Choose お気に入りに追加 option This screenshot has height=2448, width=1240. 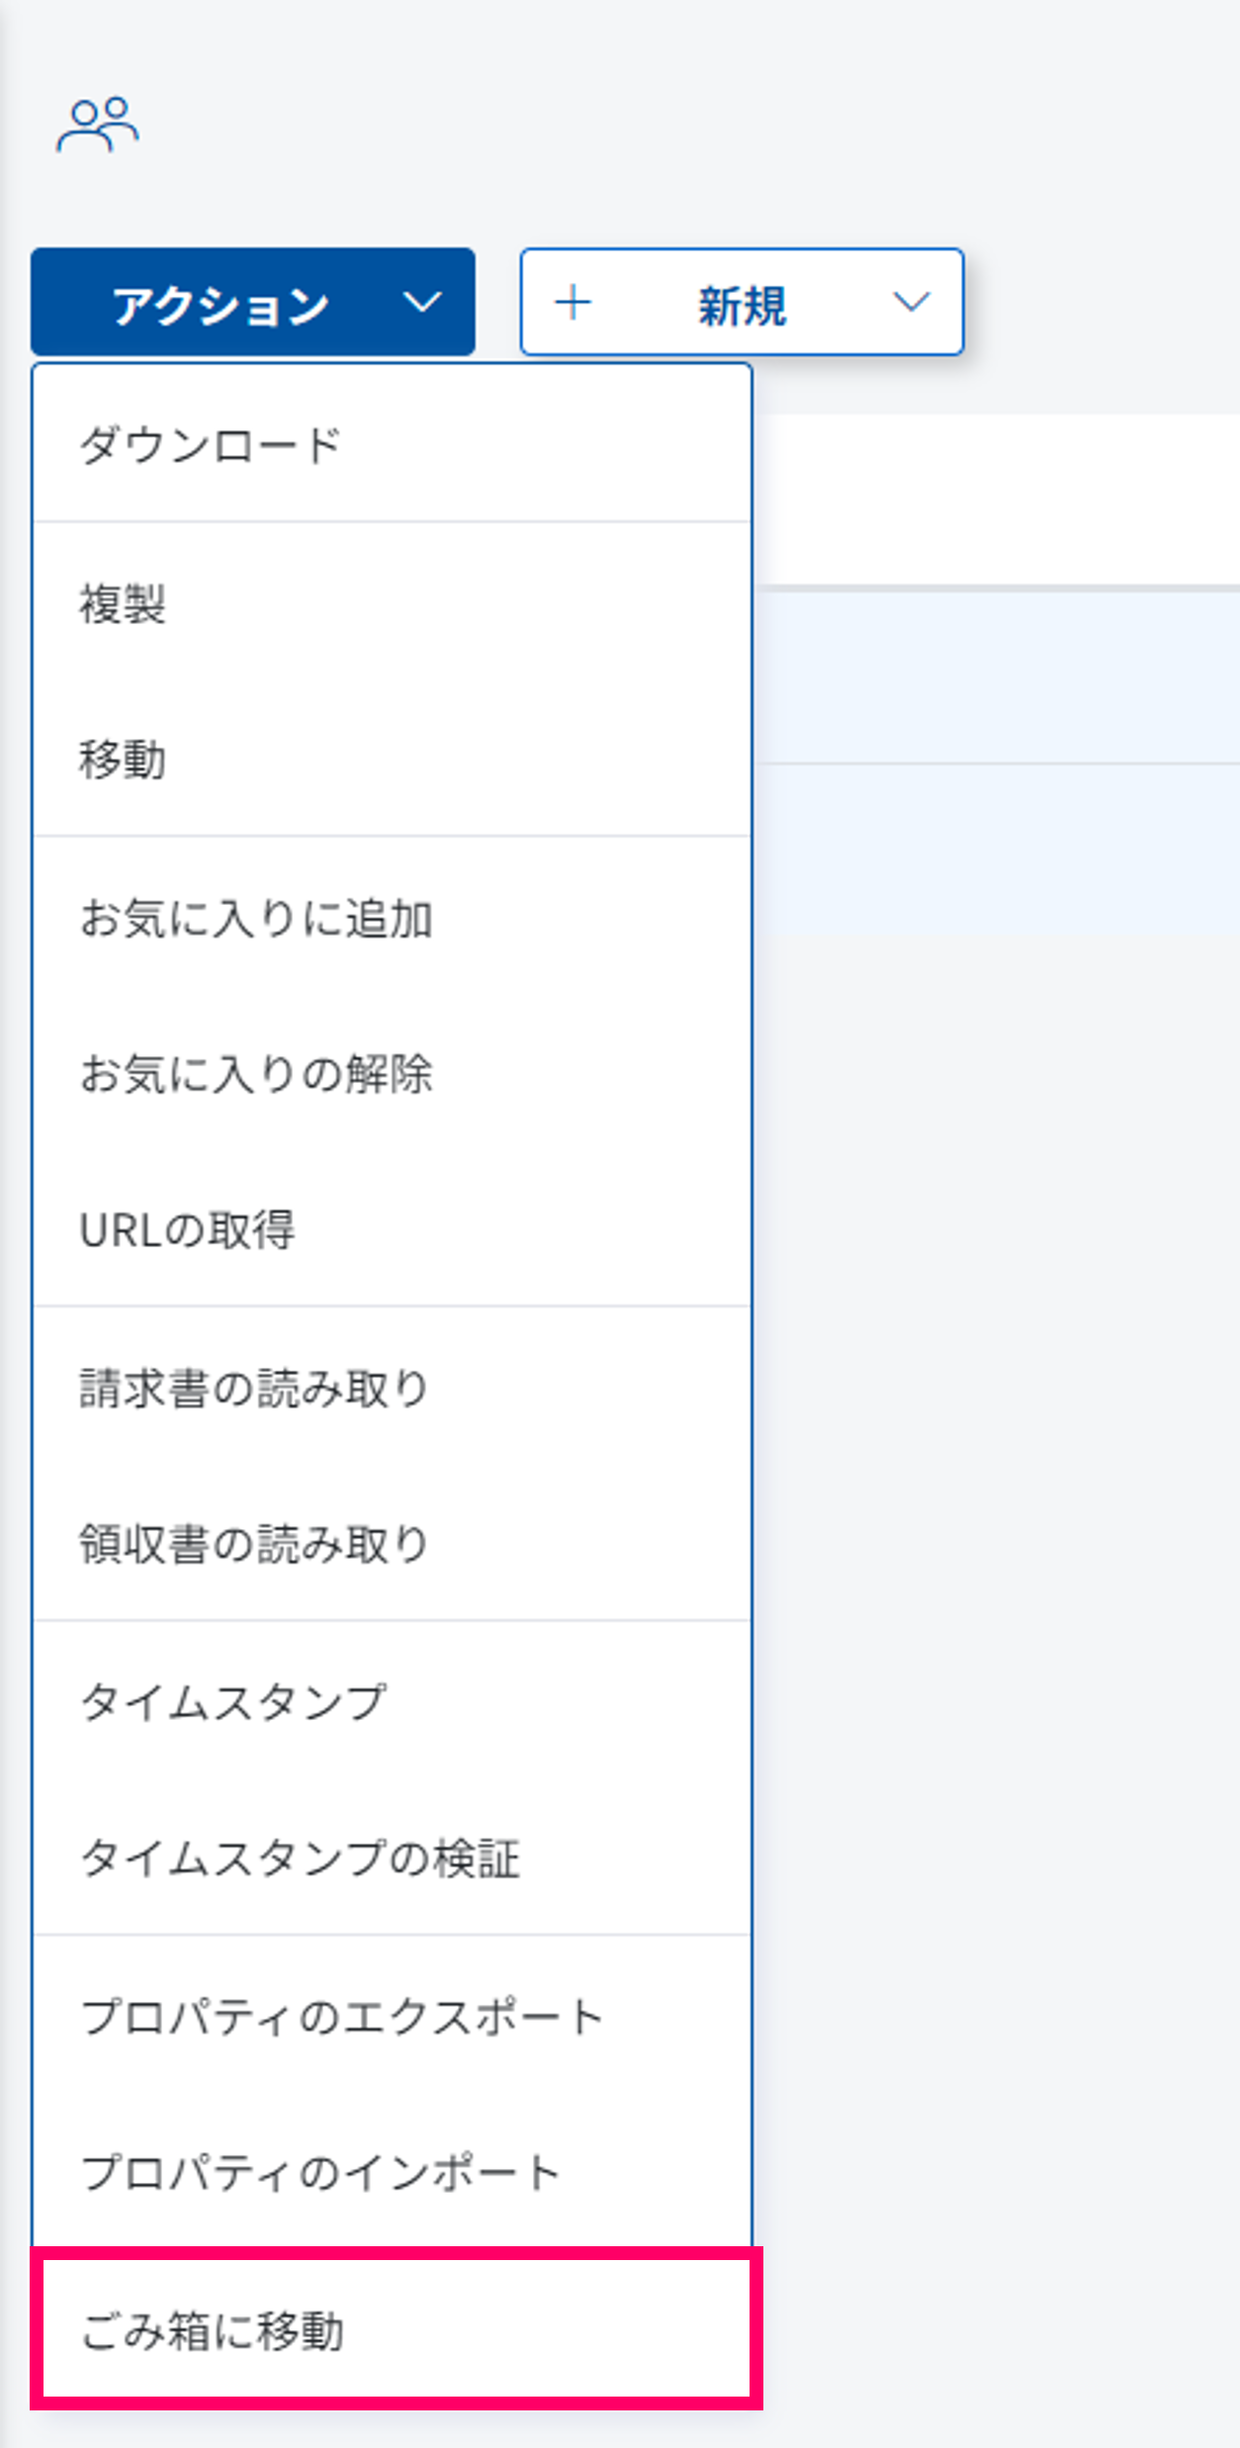click(x=256, y=918)
